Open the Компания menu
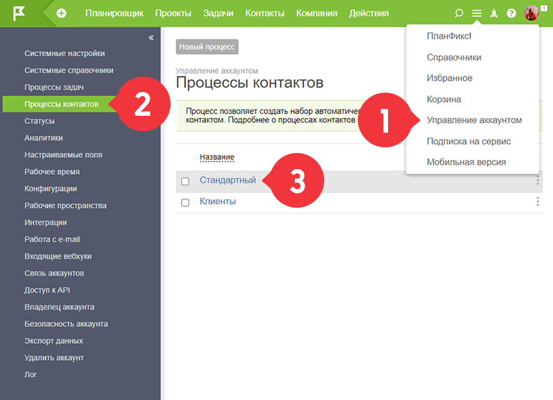 pos(317,13)
